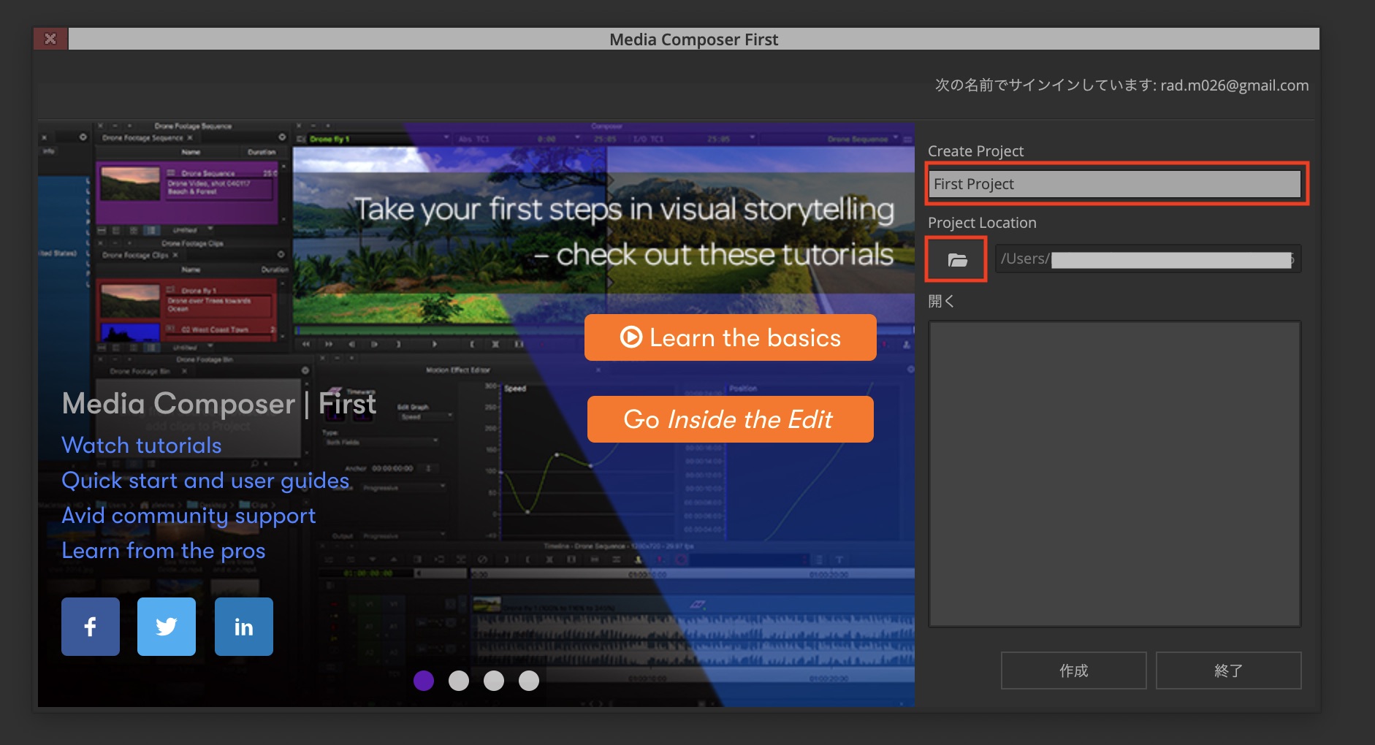Click the 作成 (Create) button
Viewport: 1375px width, 745px height.
pos(1074,670)
